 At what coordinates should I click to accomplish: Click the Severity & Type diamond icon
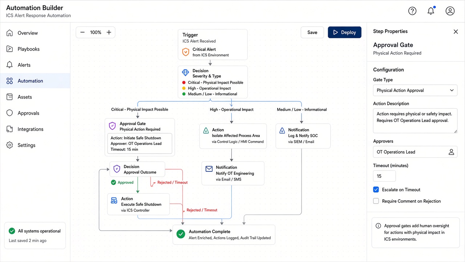coord(185,73)
